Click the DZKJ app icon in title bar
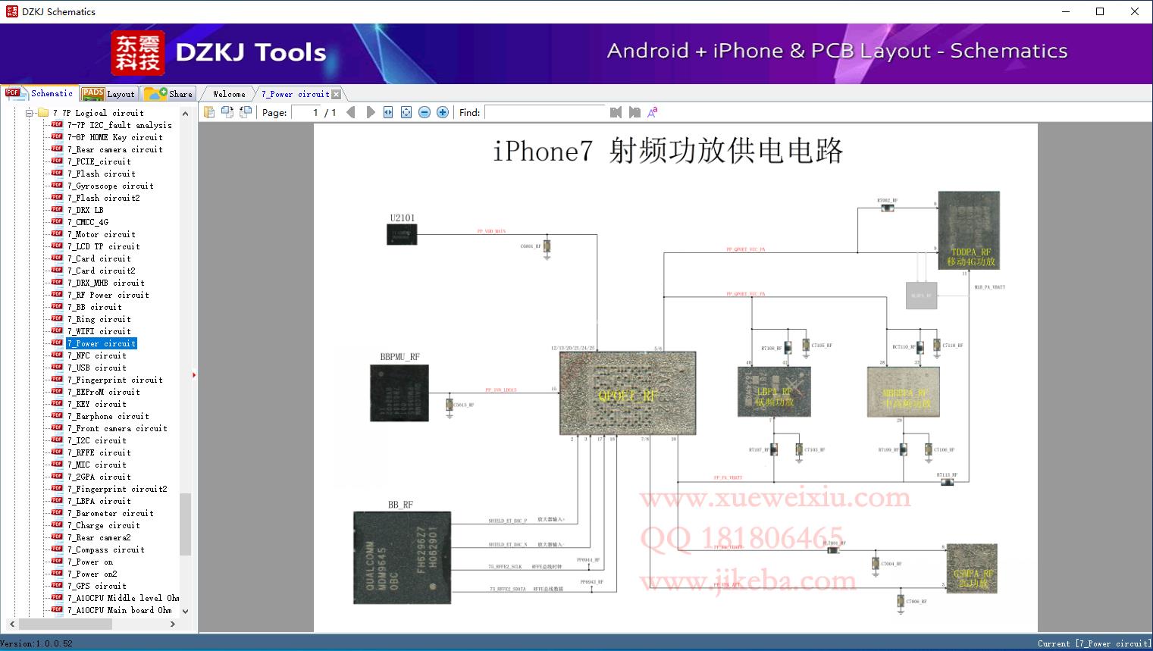This screenshot has width=1153, height=651. pyautogui.click(x=11, y=11)
